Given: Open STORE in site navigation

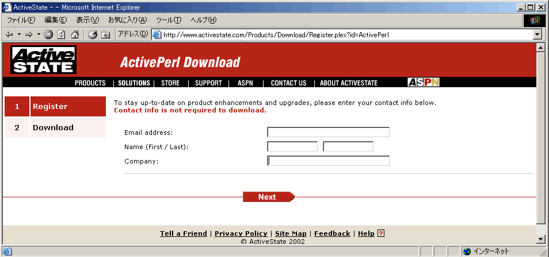Looking at the screenshot, I should coord(170,83).
